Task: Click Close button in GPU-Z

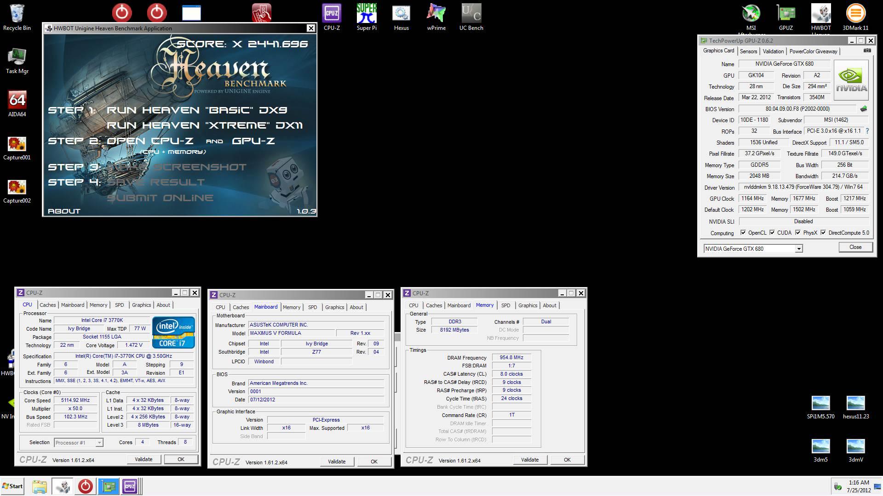Action: point(855,247)
